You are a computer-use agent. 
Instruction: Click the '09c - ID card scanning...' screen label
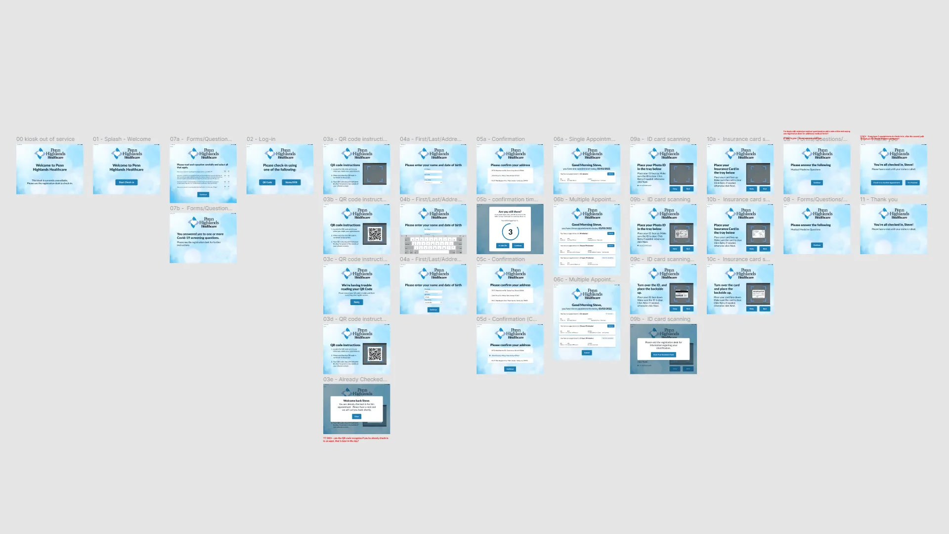(x=662, y=259)
